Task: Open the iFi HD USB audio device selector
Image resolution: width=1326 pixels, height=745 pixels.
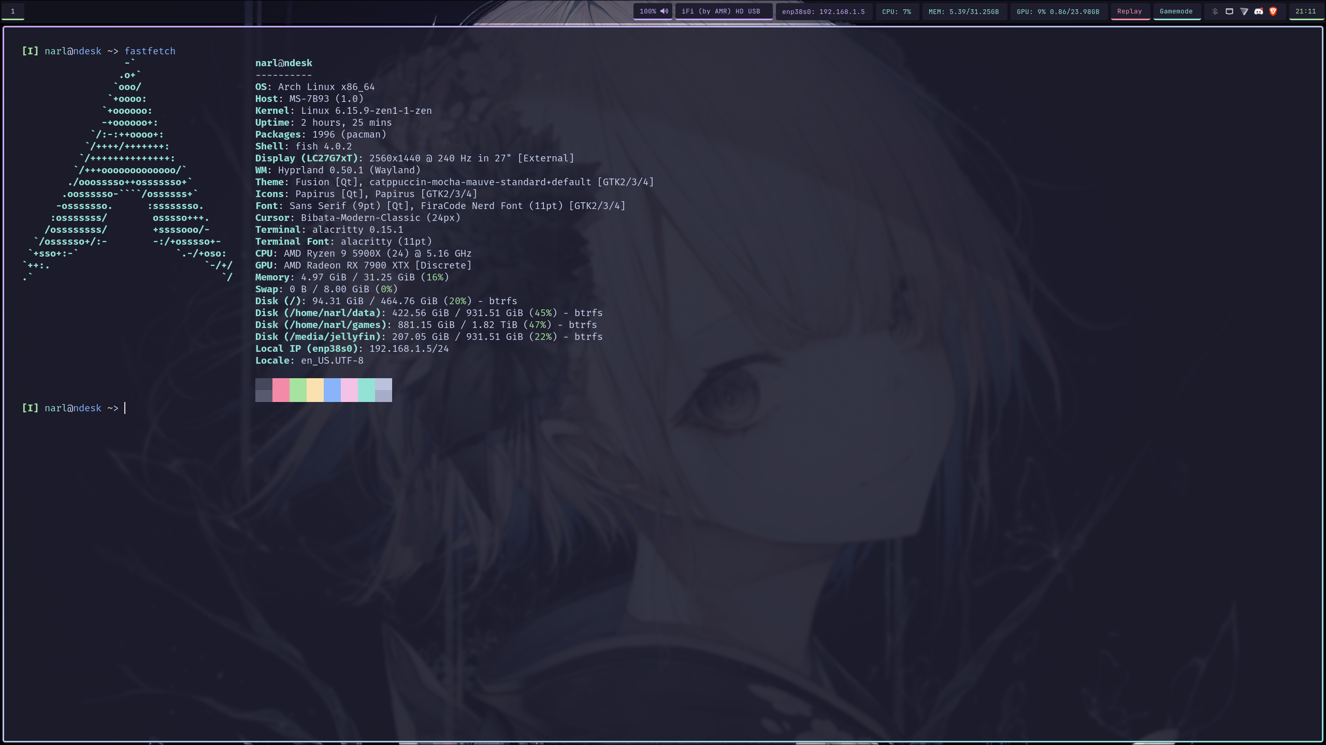Action: click(720, 11)
